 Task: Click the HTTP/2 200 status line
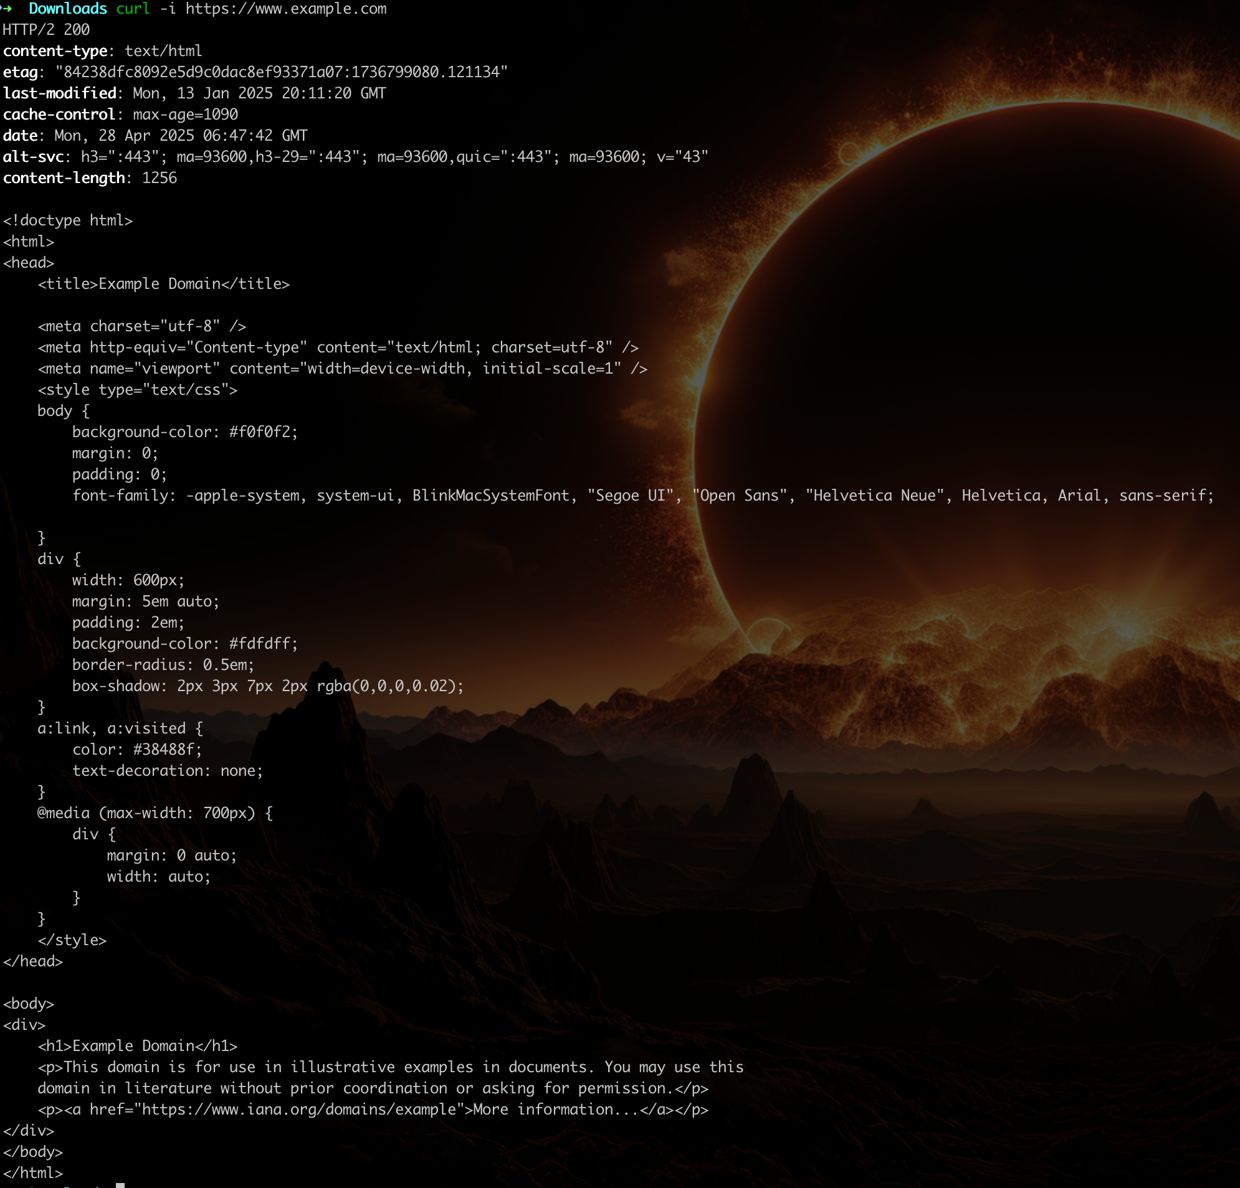[x=46, y=30]
